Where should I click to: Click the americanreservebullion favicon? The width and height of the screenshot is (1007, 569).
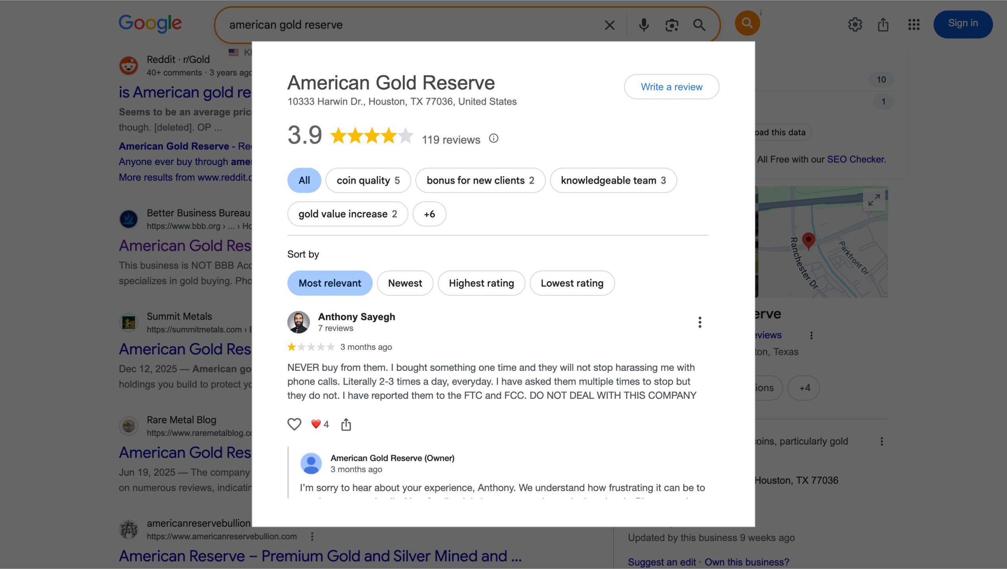(x=128, y=529)
